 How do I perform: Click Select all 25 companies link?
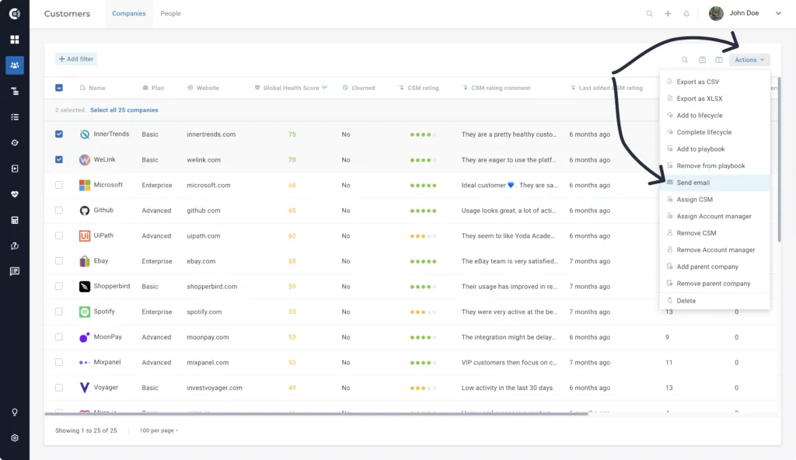coord(124,110)
